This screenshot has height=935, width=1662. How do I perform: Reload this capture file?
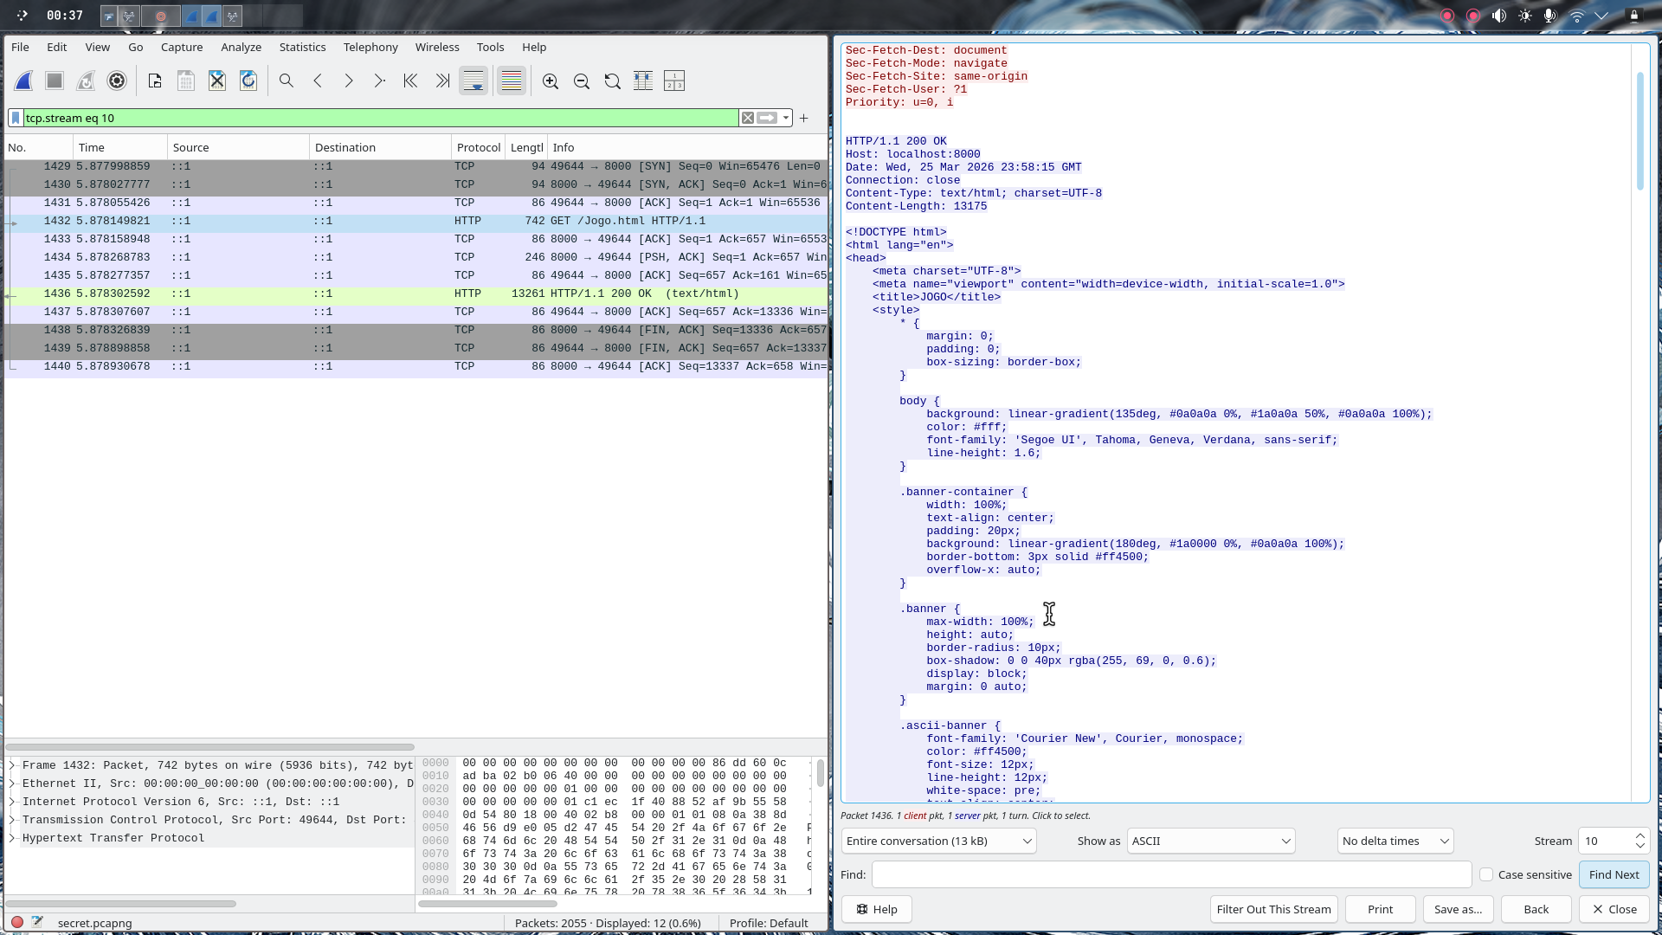pos(248,81)
